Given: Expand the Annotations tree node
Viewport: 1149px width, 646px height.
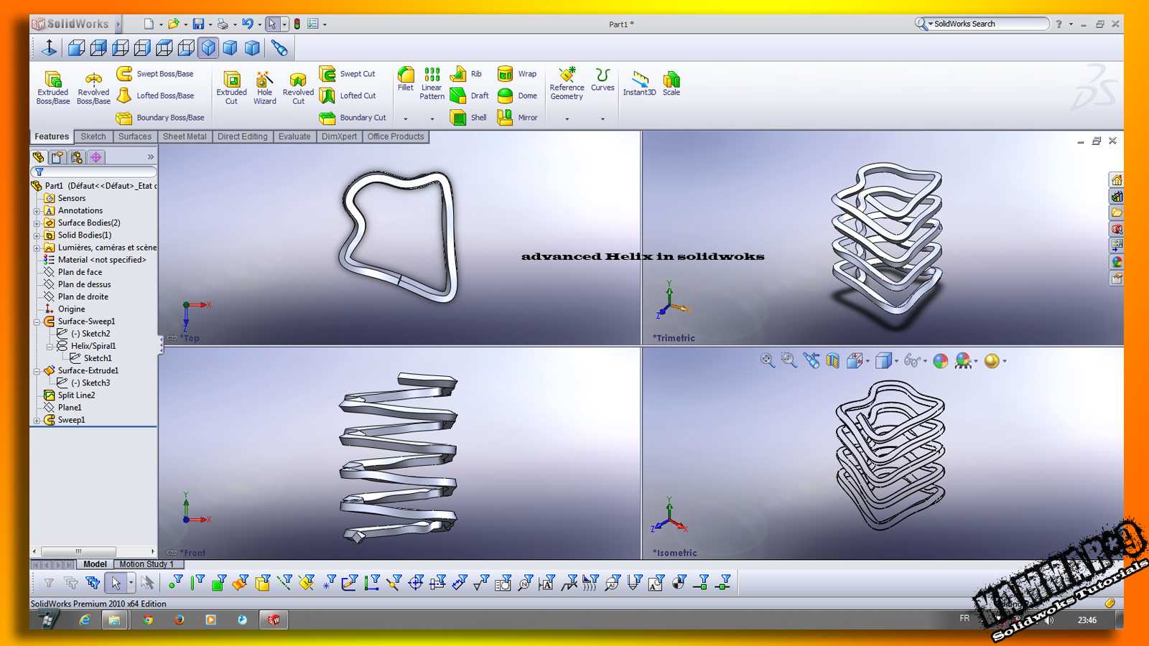Looking at the screenshot, I should coord(37,211).
